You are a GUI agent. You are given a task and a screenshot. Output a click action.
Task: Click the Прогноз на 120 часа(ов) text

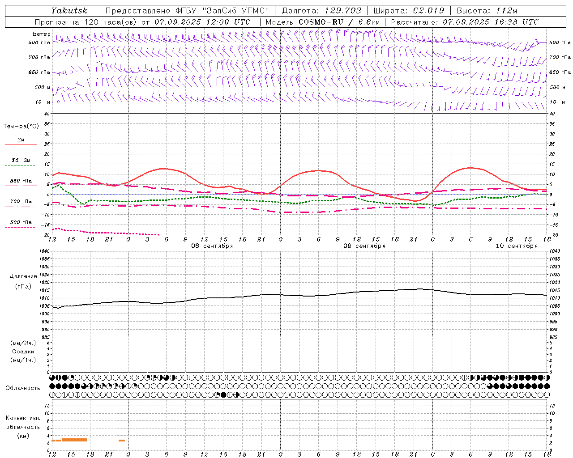[86, 22]
